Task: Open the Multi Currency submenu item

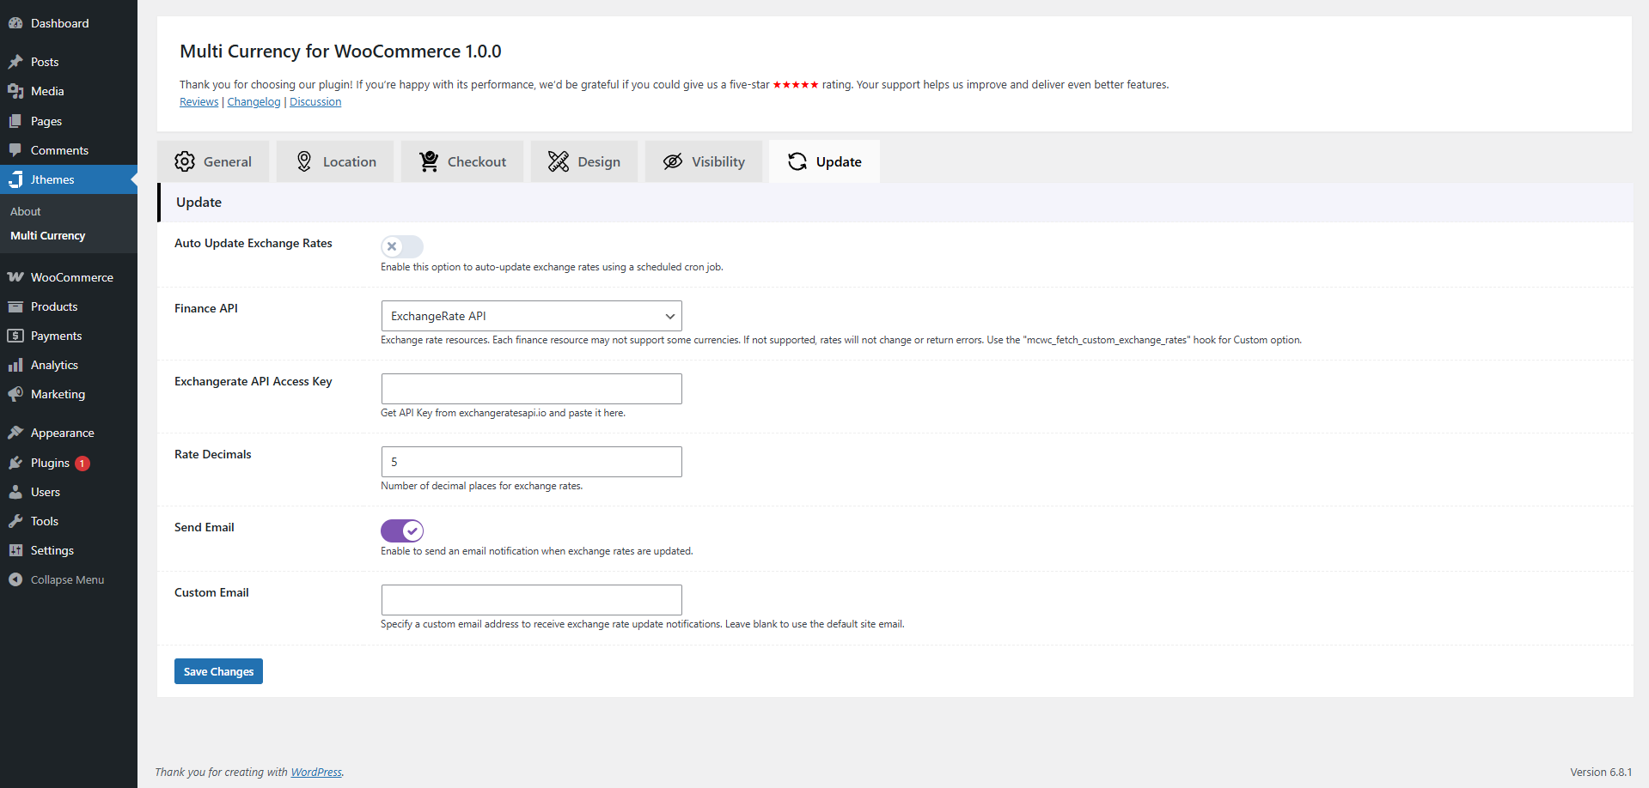Action: point(48,235)
